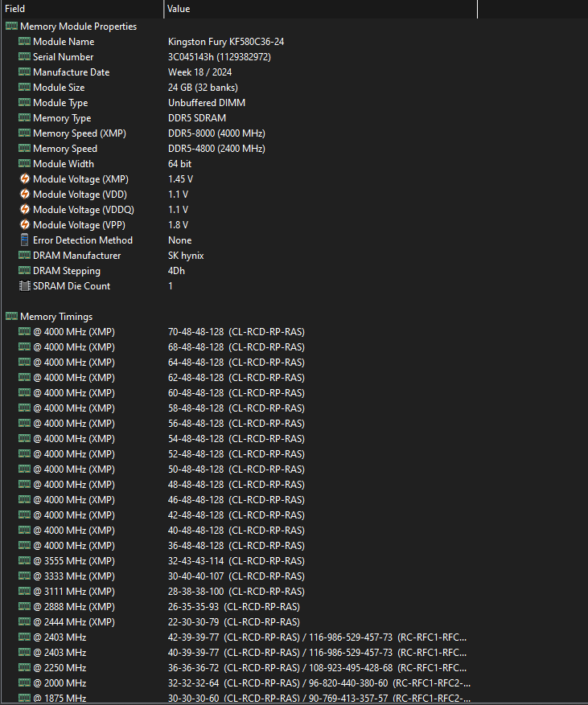Click the Serial Number row icon

(x=24, y=56)
